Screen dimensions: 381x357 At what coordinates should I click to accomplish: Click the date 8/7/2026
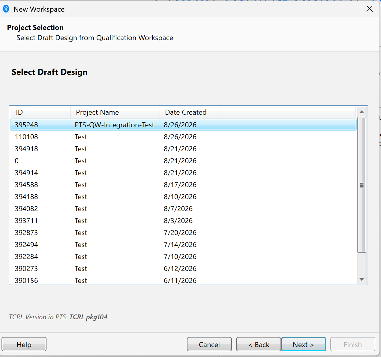[x=178, y=209]
